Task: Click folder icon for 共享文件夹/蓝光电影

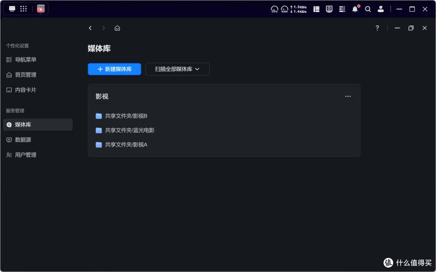Action: [x=99, y=131]
